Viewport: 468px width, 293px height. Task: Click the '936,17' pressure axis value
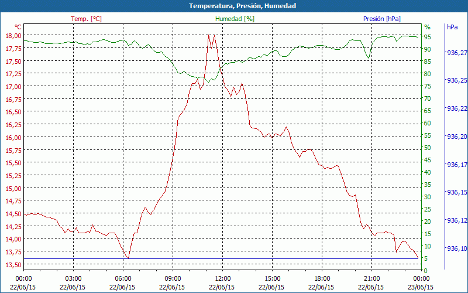457,165
